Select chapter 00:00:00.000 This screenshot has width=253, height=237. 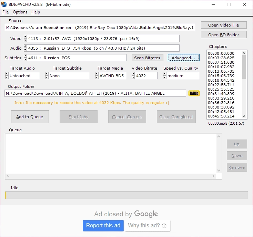[x=221, y=53]
